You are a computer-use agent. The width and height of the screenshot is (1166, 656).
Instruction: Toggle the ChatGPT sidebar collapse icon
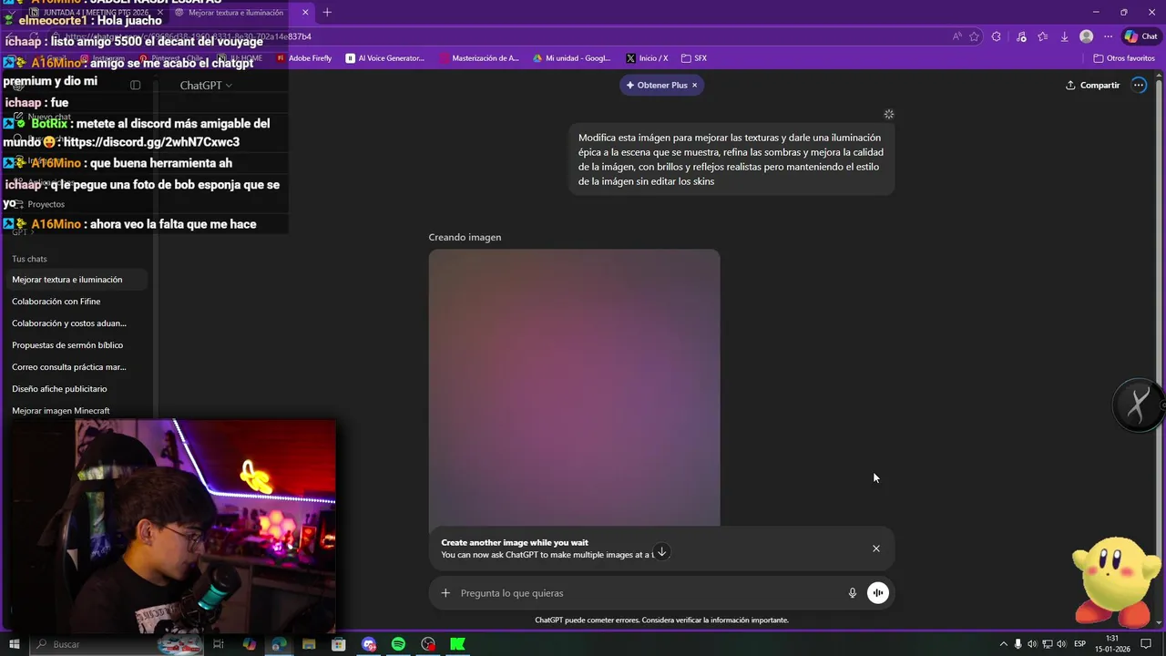[135, 85]
